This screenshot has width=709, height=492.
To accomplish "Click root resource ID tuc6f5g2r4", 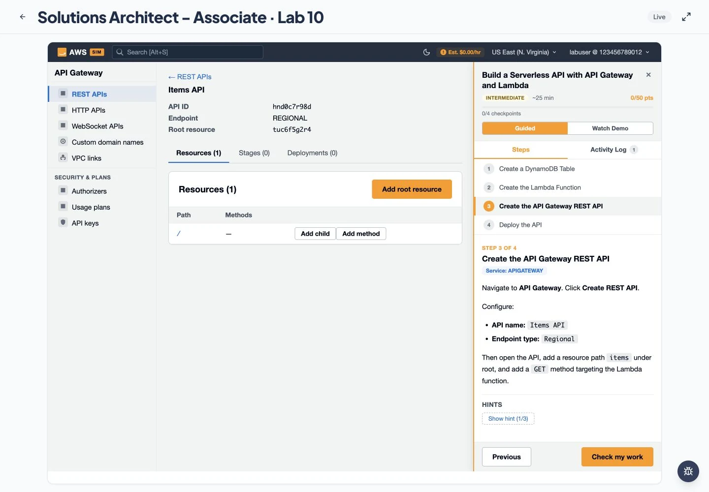I will 292,130.
